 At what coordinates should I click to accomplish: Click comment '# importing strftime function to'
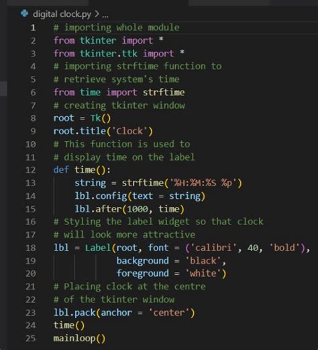[138, 67]
